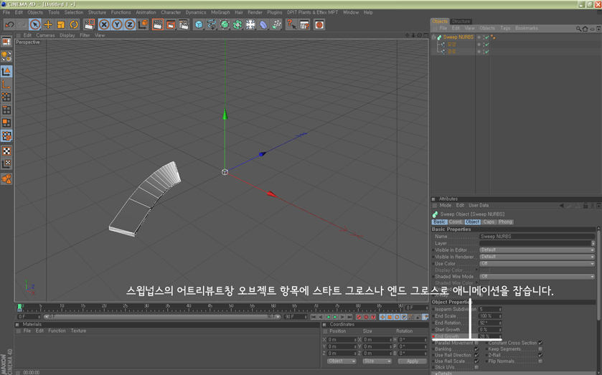The image size is (602, 375).
Task: Open Render Settings icon
Action: pyautogui.click(x=184, y=24)
